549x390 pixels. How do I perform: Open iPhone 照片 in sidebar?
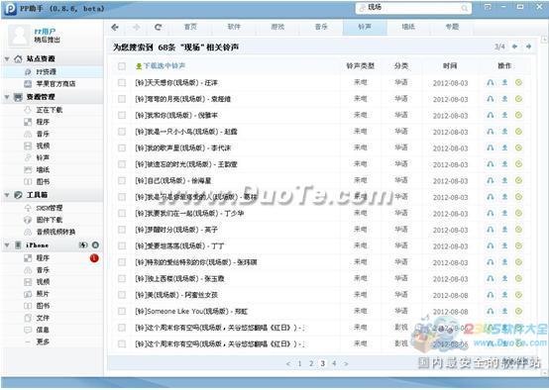click(53, 294)
